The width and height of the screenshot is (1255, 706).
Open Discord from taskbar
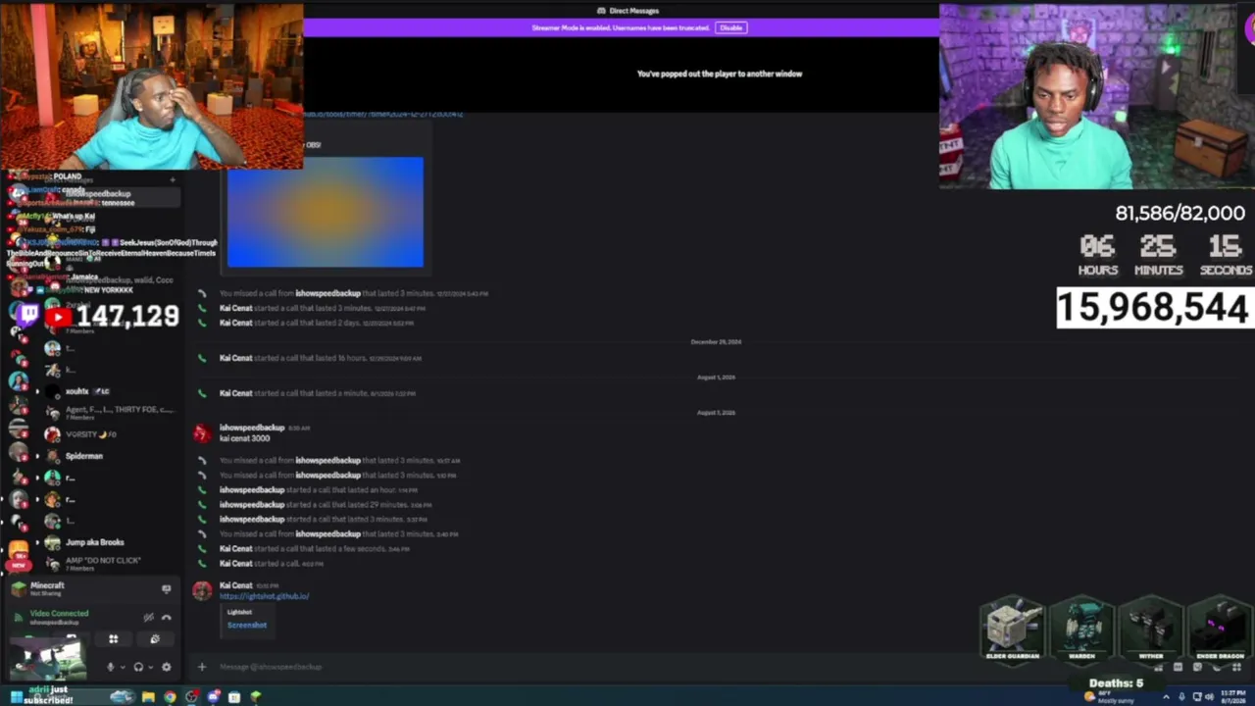pyautogui.click(x=213, y=697)
